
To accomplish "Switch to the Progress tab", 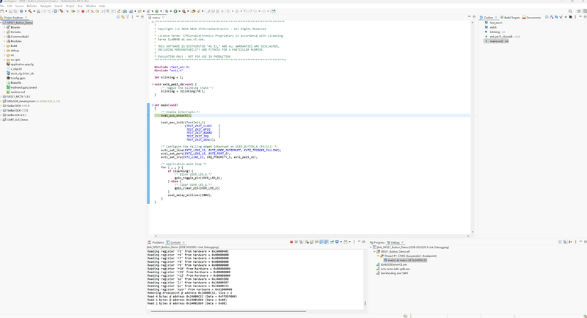I will pyautogui.click(x=377, y=242).
